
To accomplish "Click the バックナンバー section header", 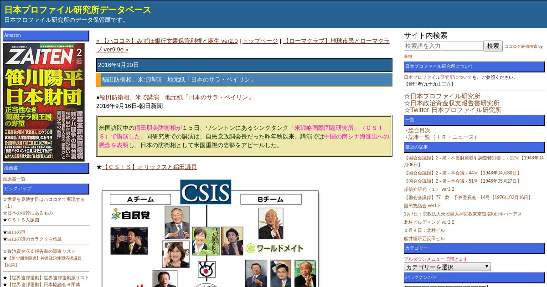I will point(474,277).
